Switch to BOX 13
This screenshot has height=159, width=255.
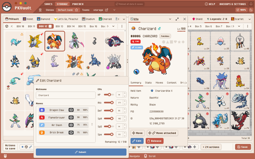[59, 26]
